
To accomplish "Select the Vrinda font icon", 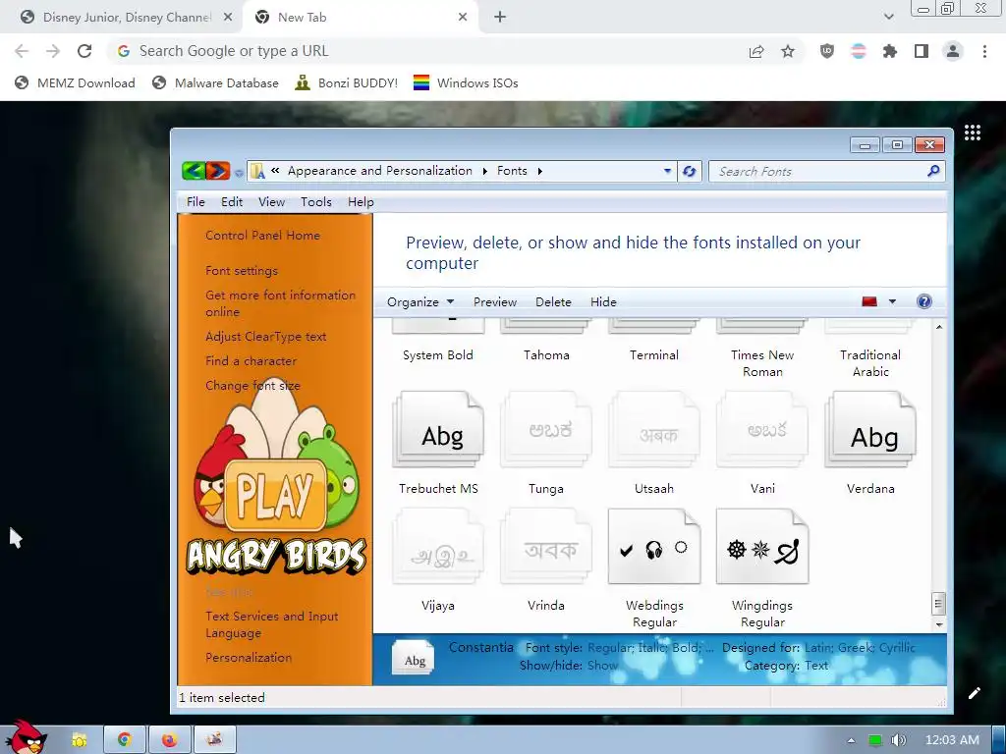I will pyautogui.click(x=546, y=546).
